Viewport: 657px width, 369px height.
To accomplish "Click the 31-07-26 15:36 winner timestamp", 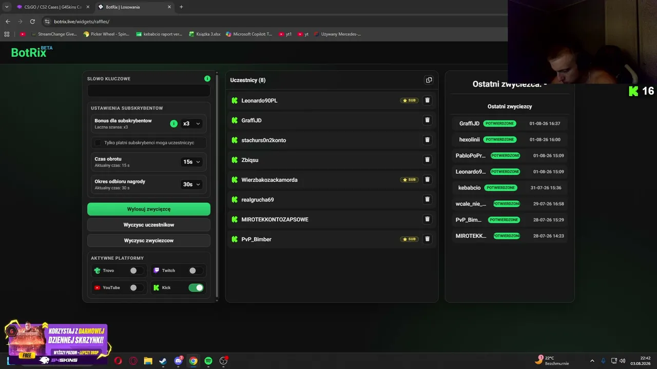I will click(x=546, y=188).
